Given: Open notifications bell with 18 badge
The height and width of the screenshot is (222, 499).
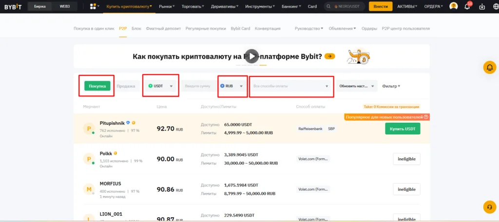Looking at the screenshot, I should coord(467,6).
